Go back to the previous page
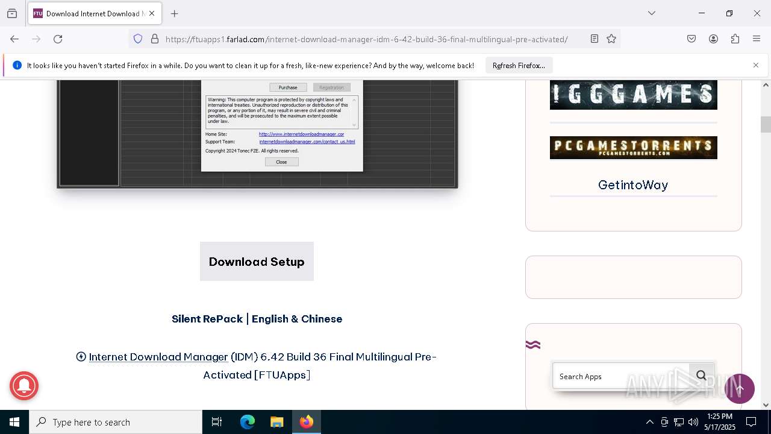771x434 pixels. click(14, 39)
